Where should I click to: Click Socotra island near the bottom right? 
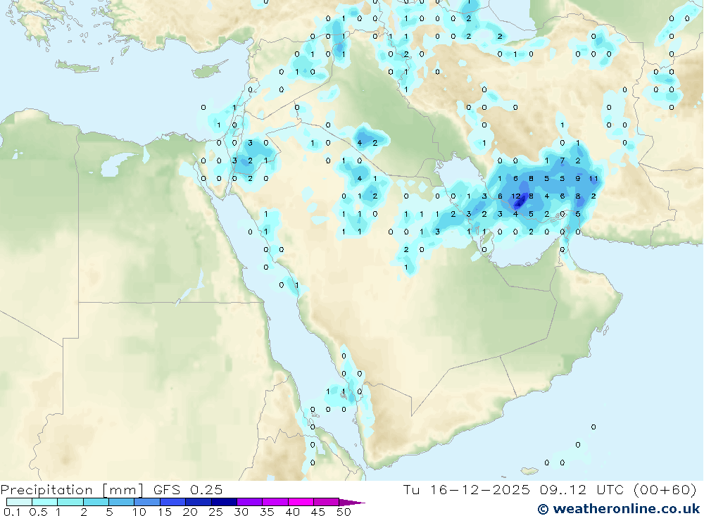tap(530, 471)
